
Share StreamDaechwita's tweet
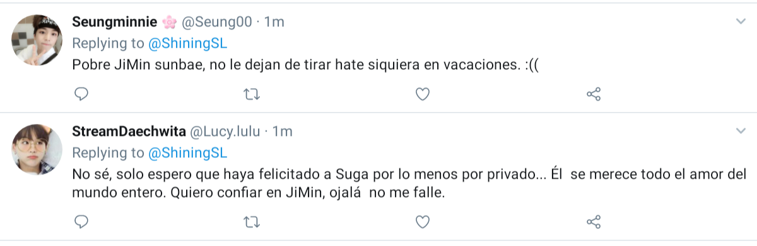(x=594, y=221)
